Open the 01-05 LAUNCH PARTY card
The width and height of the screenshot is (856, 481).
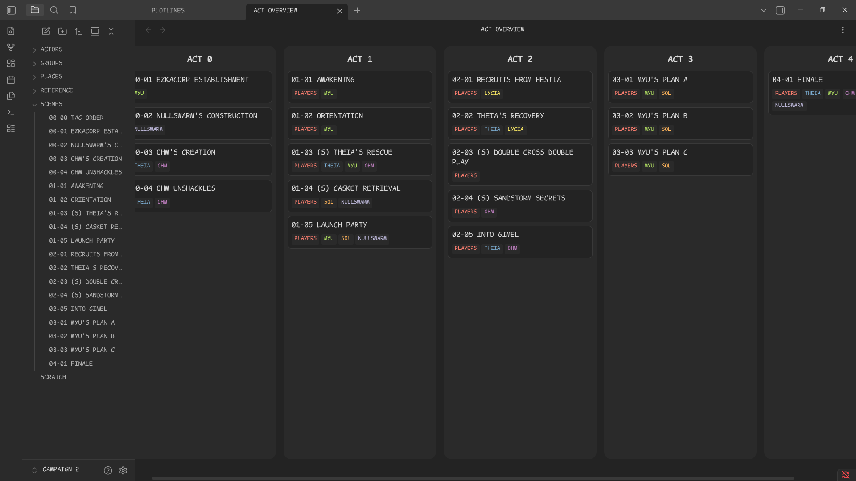[359, 232]
